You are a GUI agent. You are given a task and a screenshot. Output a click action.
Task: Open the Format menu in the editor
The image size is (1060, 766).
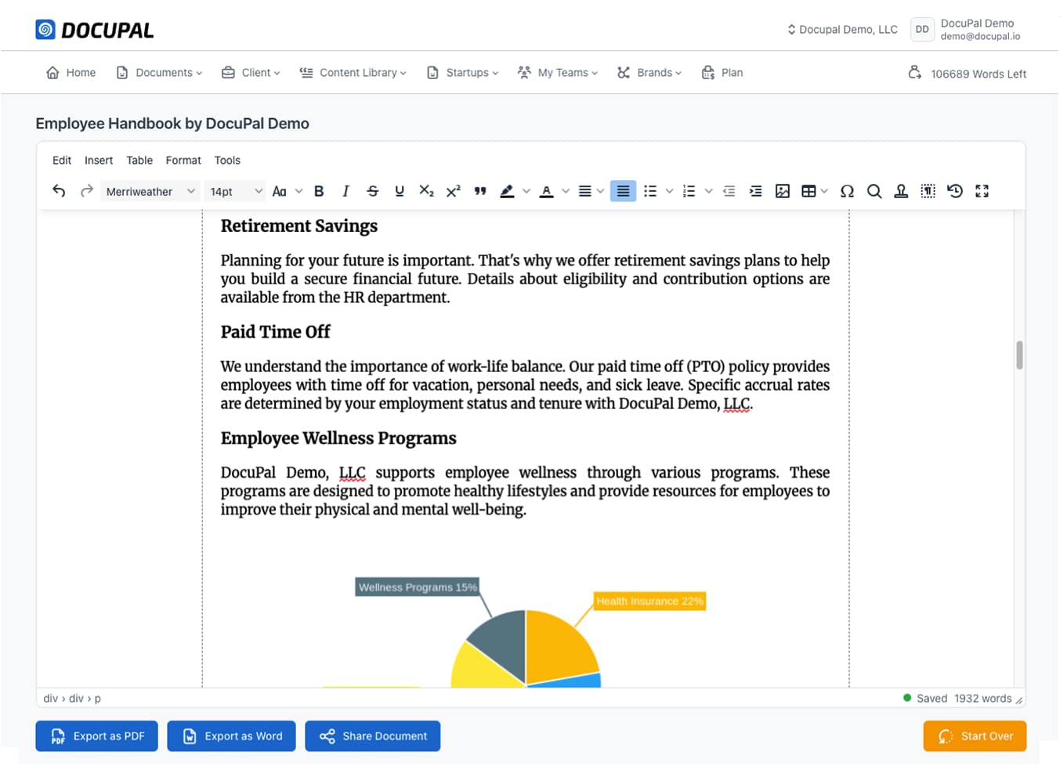pos(183,160)
